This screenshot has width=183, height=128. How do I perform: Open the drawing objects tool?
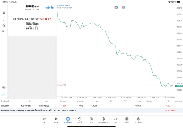[4, 25]
